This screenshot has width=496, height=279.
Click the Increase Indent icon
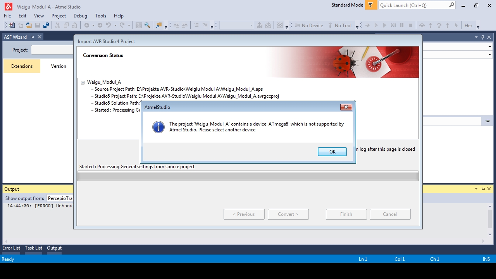[x=185, y=25]
